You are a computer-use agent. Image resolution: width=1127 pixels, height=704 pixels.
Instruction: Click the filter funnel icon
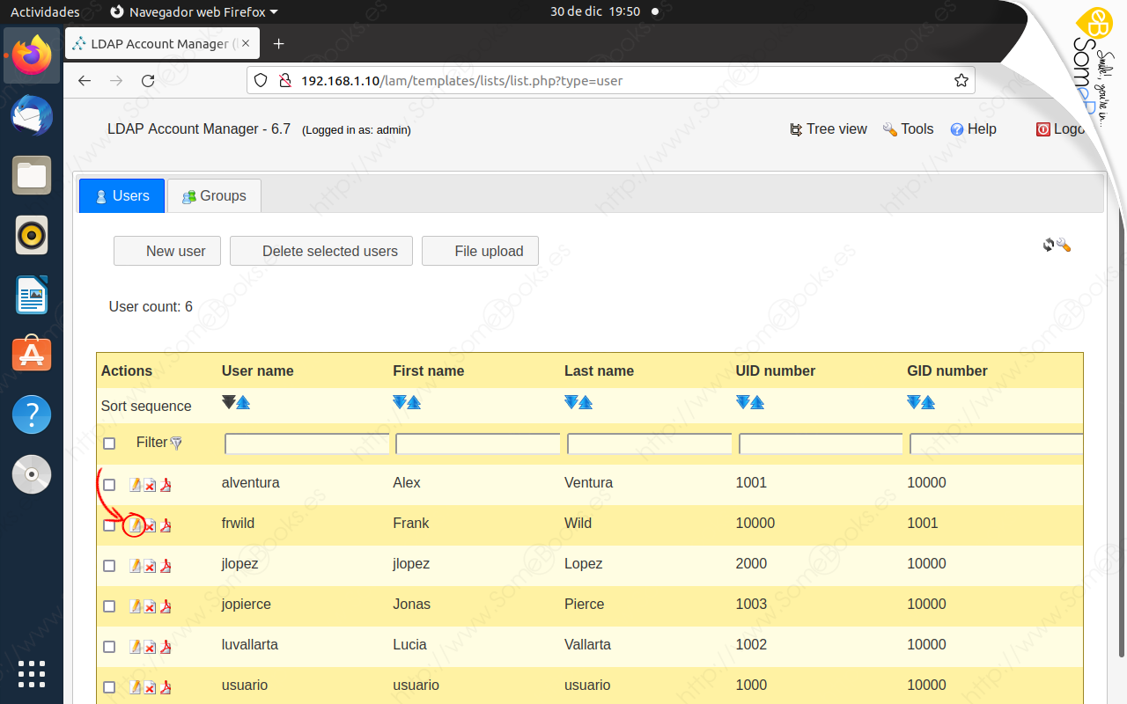point(176,443)
